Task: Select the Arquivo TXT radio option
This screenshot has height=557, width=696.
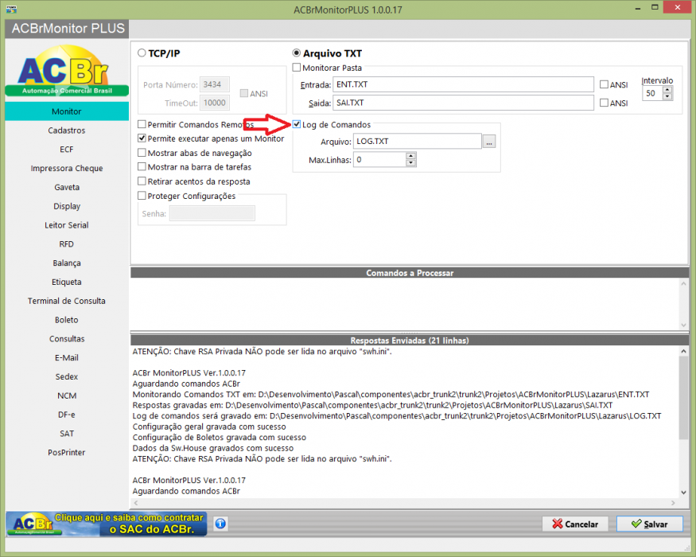Action: point(297,53)
